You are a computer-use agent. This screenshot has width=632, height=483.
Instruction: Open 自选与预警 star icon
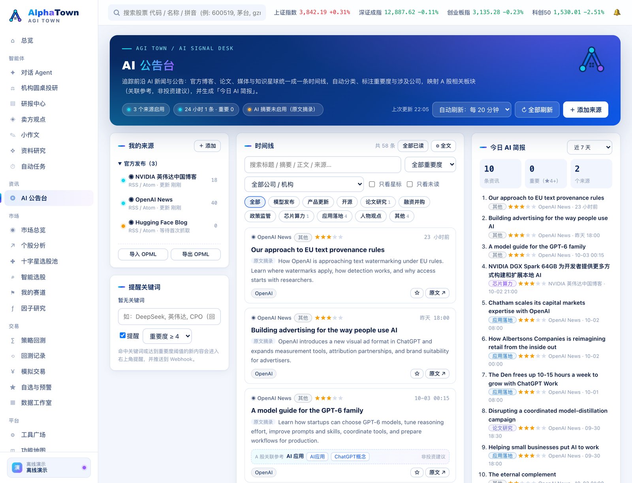click(x=13, y=387)
